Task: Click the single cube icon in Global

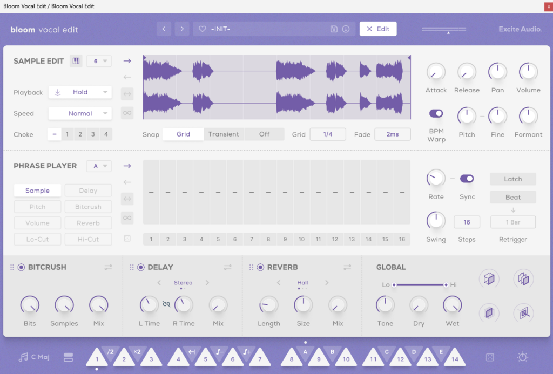Action: point(489,279)
